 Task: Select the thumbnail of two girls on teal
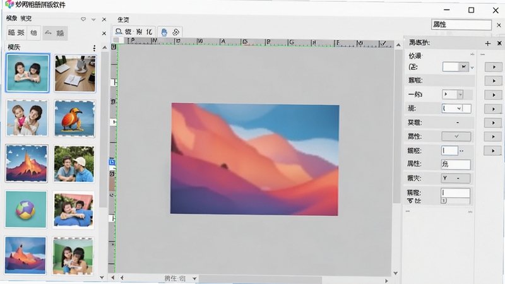(28, 73)
